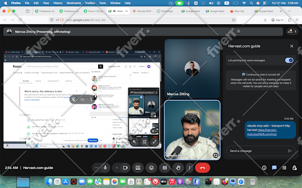Open the Photos app in Dock
302x188 pixels.
[115, 181]
